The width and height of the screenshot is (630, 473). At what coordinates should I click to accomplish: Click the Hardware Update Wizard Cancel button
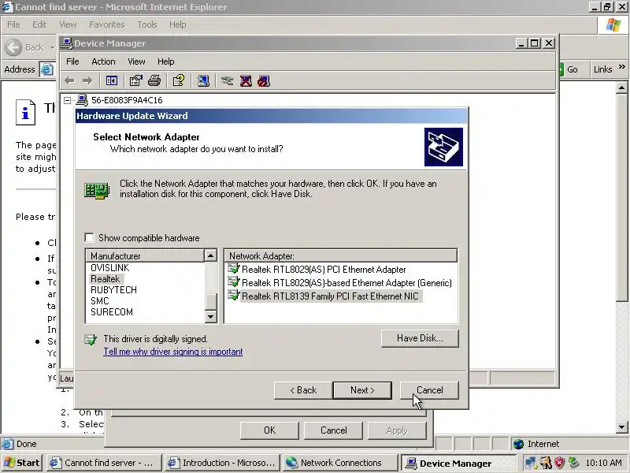(x=429, y=390)
